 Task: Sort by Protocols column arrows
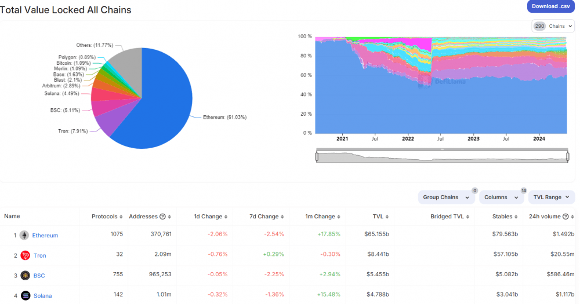[121, 217]
